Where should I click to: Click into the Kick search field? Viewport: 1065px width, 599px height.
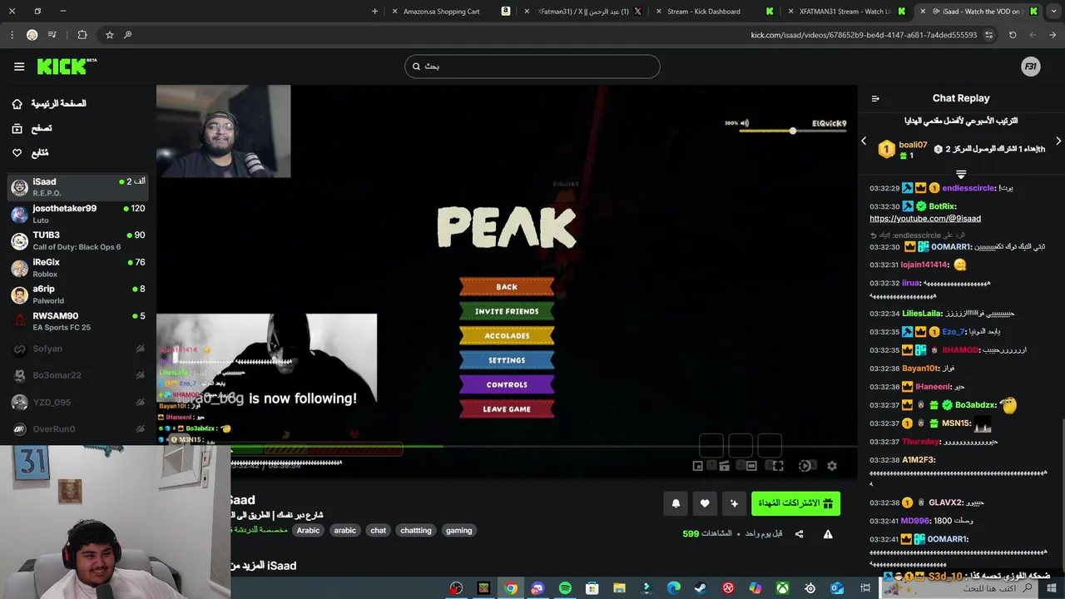click(x=532, y=67)
